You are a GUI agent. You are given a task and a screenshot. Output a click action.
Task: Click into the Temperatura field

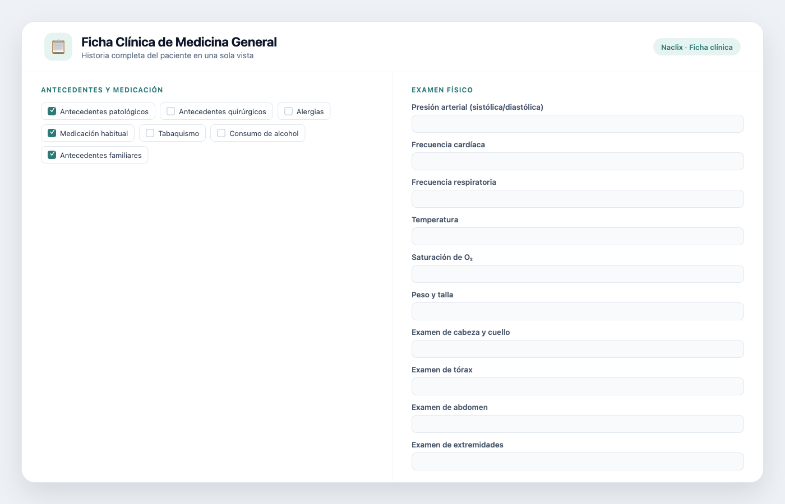coord(578,236)
